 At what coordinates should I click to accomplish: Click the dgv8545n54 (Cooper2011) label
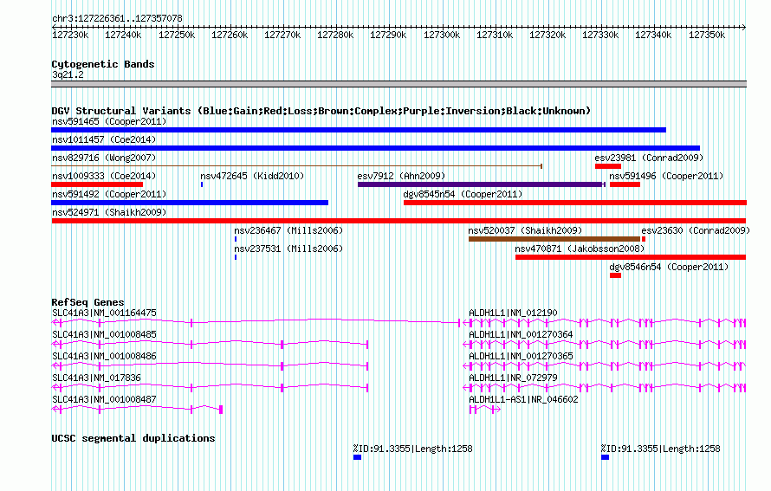coord(463,194)
